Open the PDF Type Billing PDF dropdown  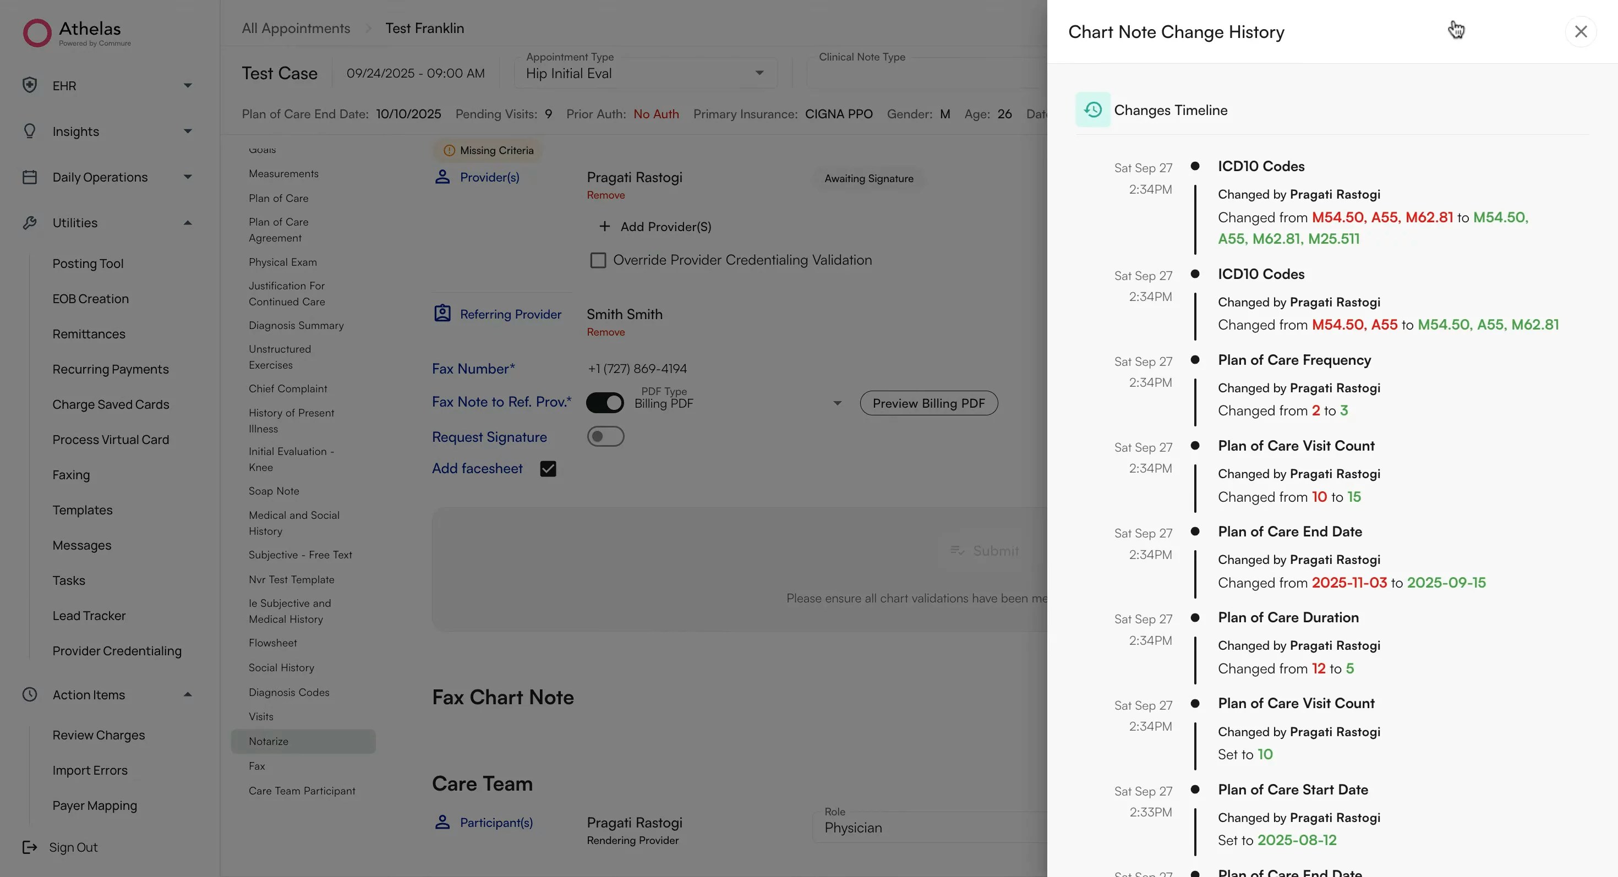coord(837,403)
